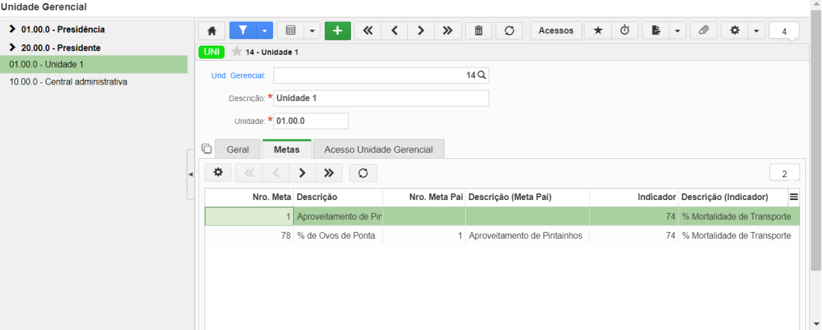Open the Acesso Unidade Gerencial tab
Viewport: 822px width, 330px height.
[x=378, y=149]
